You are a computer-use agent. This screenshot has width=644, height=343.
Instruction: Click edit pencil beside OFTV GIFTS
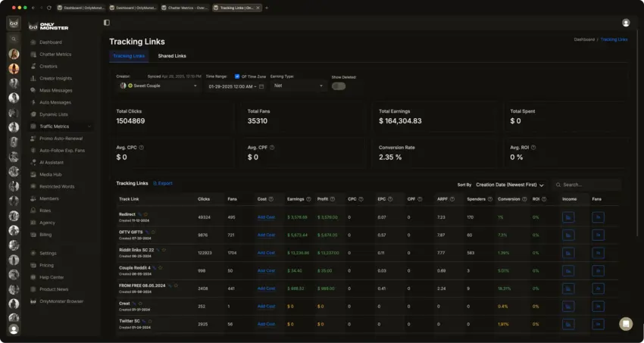[147, 232]
